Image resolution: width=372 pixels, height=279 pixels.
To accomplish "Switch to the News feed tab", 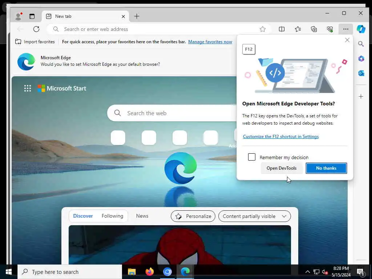I will coord(142,216).
